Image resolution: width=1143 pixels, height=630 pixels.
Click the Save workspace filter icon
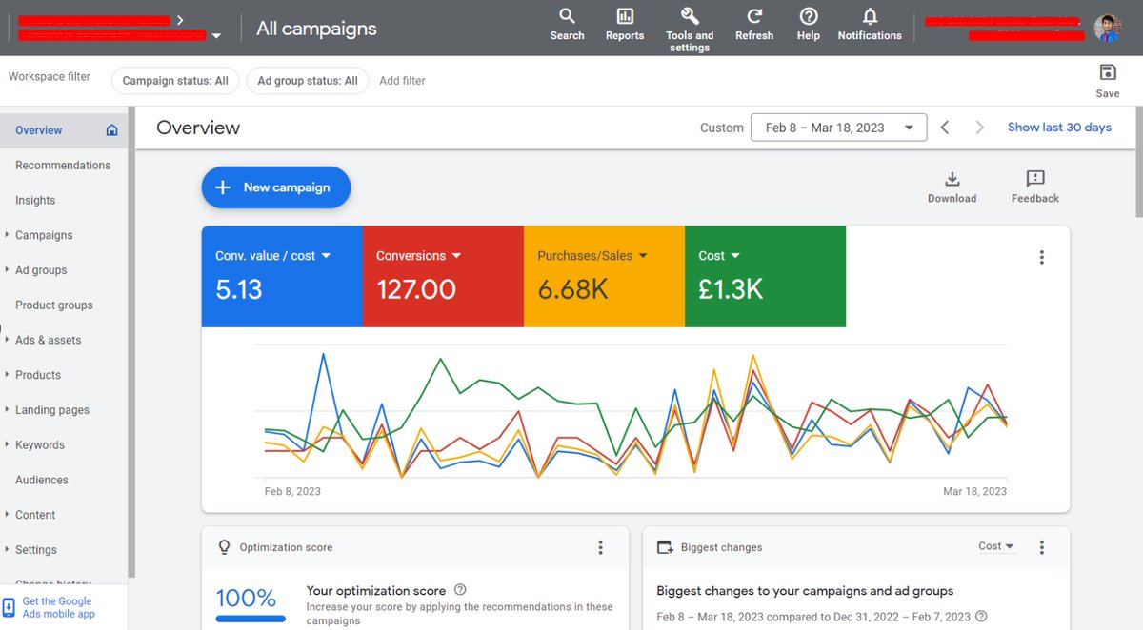pos(1108,72)
